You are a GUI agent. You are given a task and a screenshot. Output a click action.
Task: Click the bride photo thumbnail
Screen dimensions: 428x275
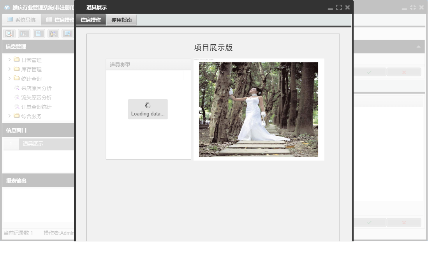[x=259, y=109]
